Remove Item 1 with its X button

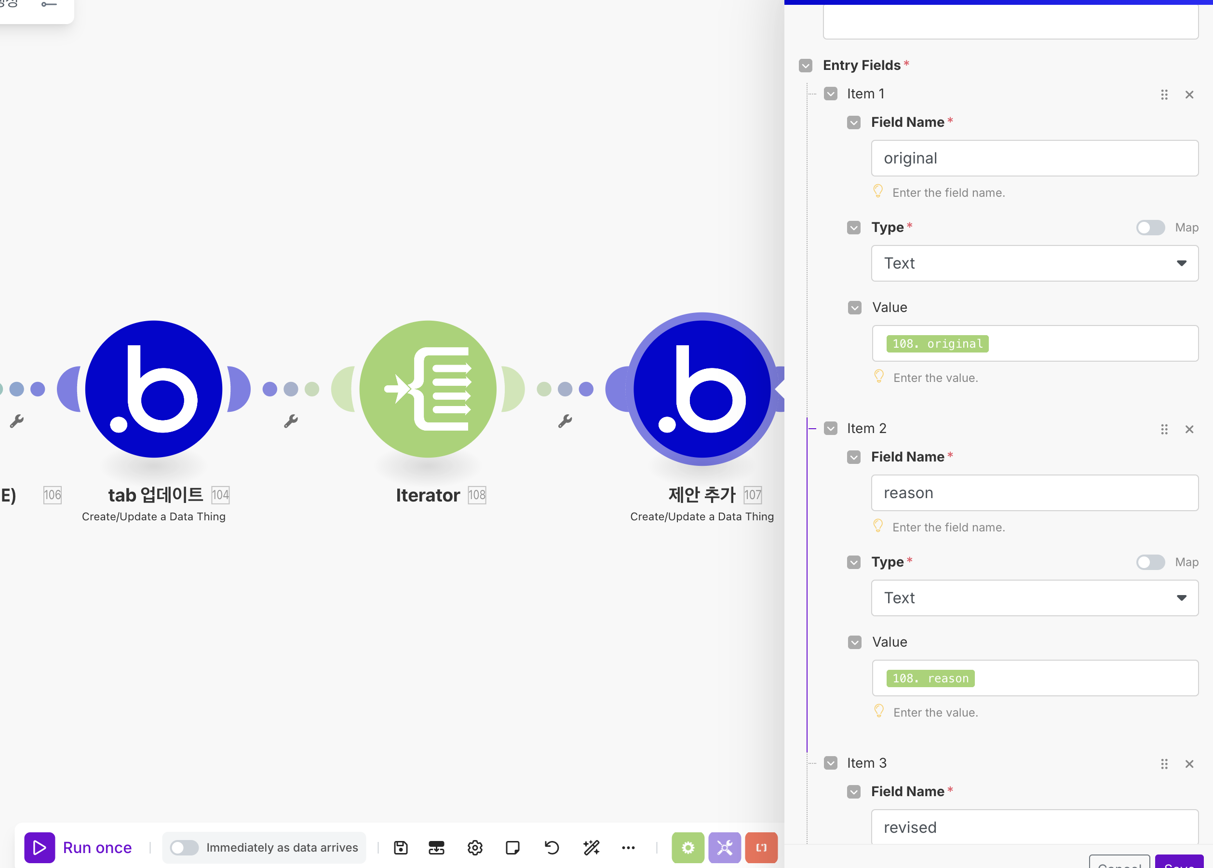coord(1189,95)
